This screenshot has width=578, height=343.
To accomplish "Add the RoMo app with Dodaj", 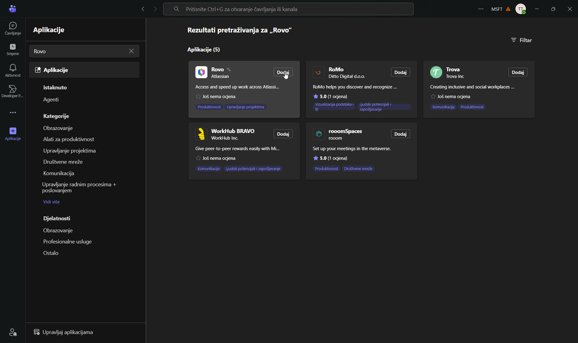I will [400, 72].
